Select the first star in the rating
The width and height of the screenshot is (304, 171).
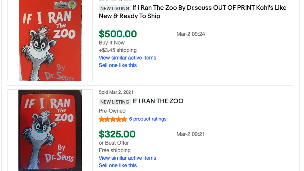point(101,119)
